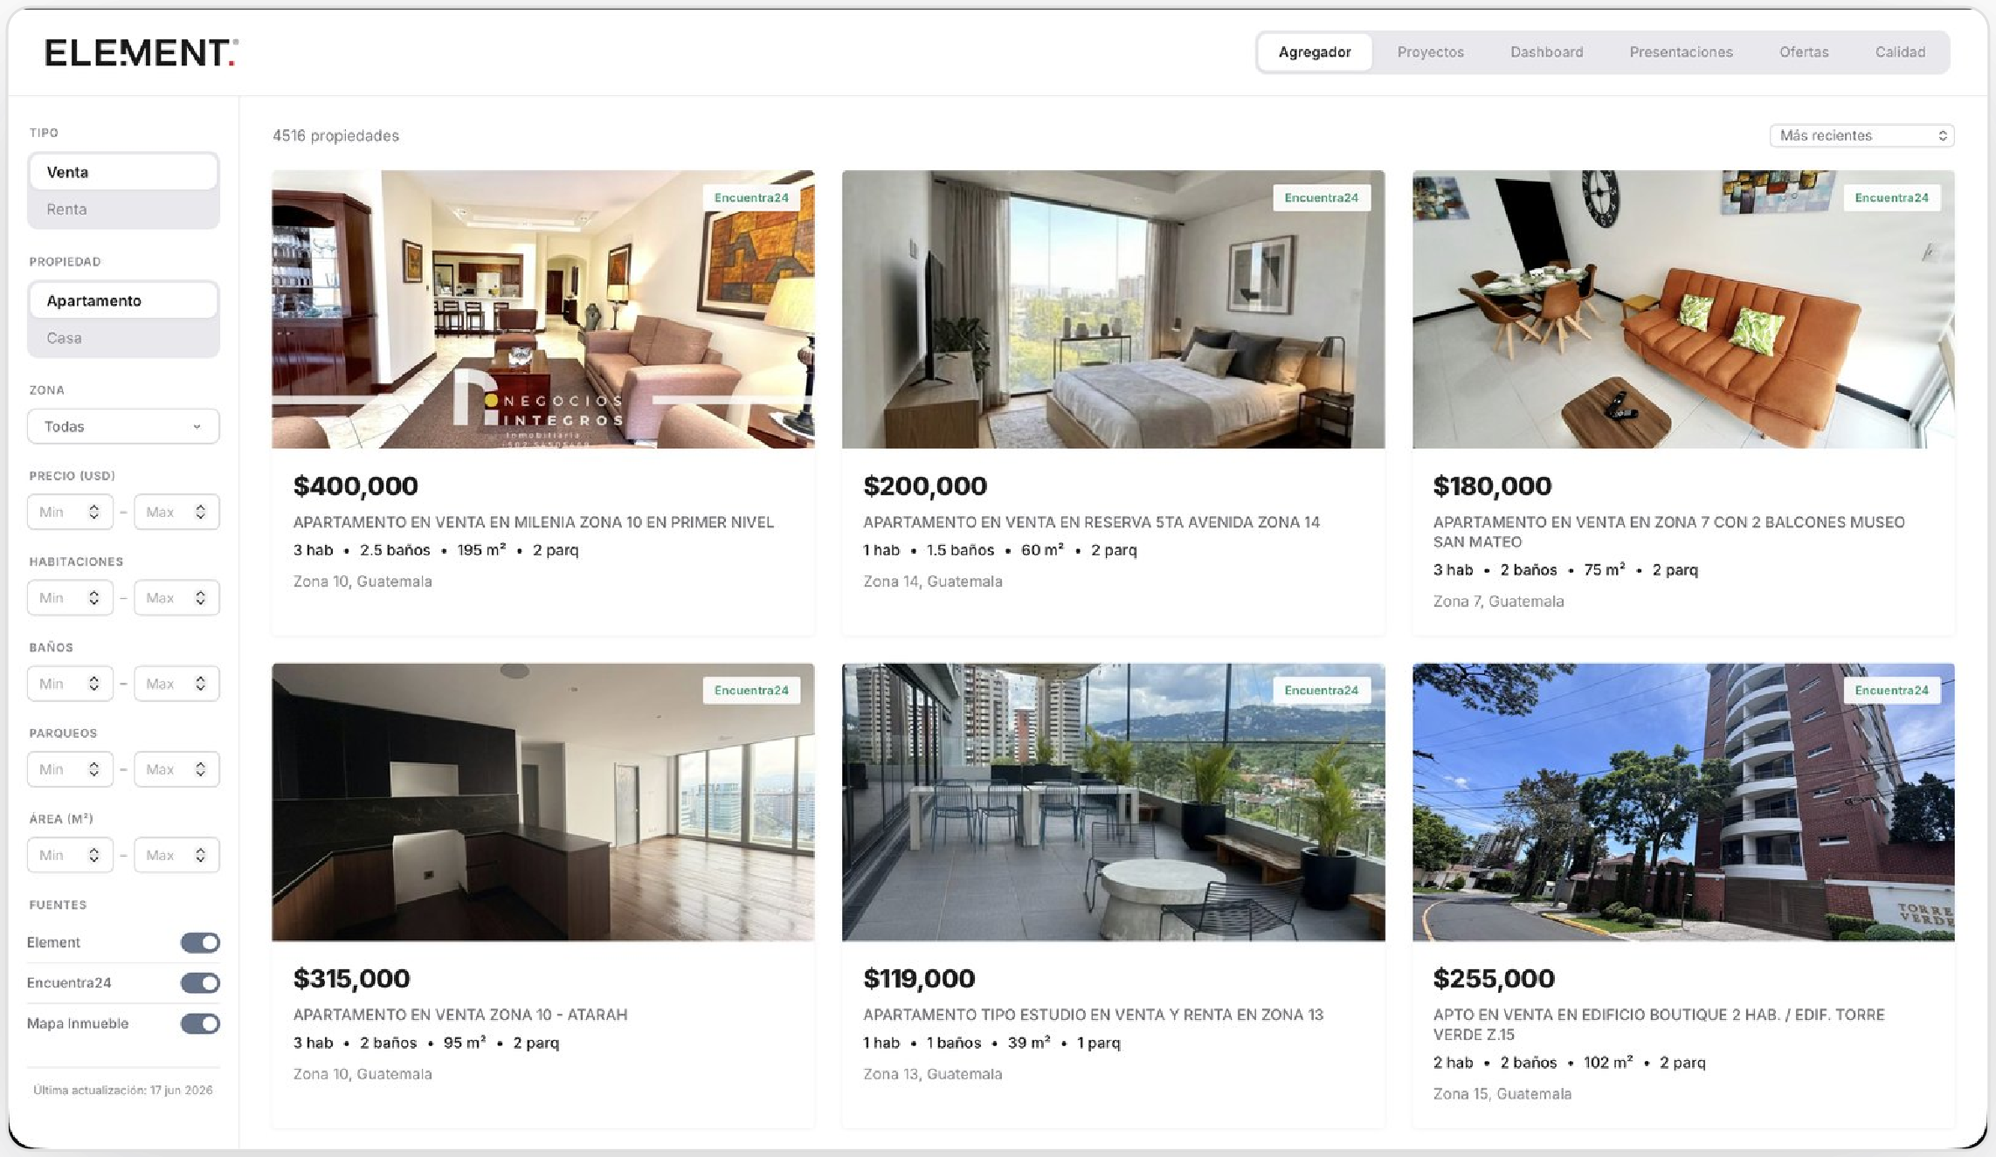1996x1157 pixels.
Task: Click the stepper arrows on Habitaciones Max field
Action: tap(200, 597)
